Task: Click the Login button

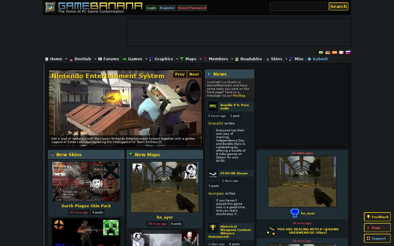Action: (x=151, y=8)
